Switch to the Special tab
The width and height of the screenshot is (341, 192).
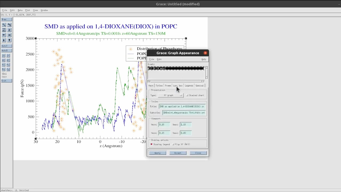[x=199, y=86]
